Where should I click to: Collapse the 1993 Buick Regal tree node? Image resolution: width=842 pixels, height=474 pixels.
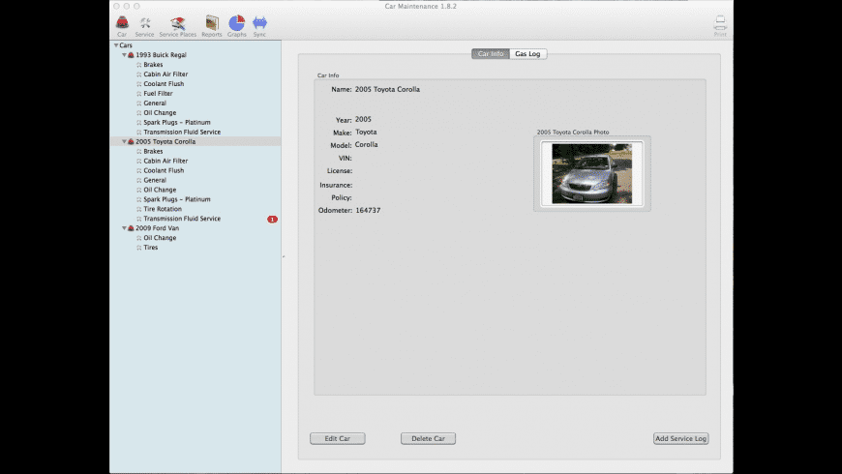click(x=124, y=55)
